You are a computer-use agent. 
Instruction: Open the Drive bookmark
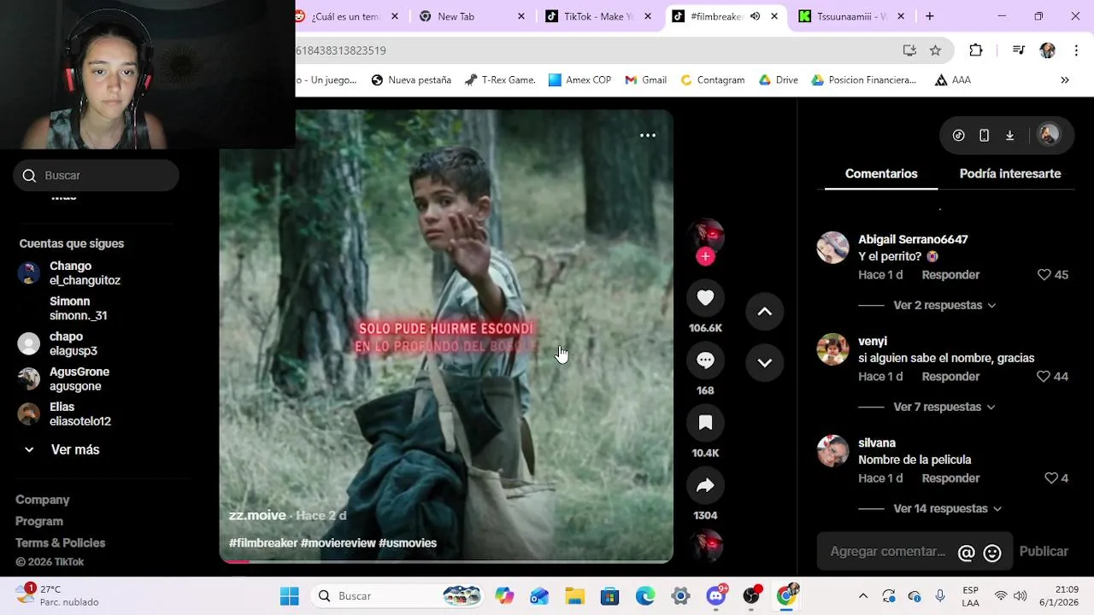pos(778,80)
